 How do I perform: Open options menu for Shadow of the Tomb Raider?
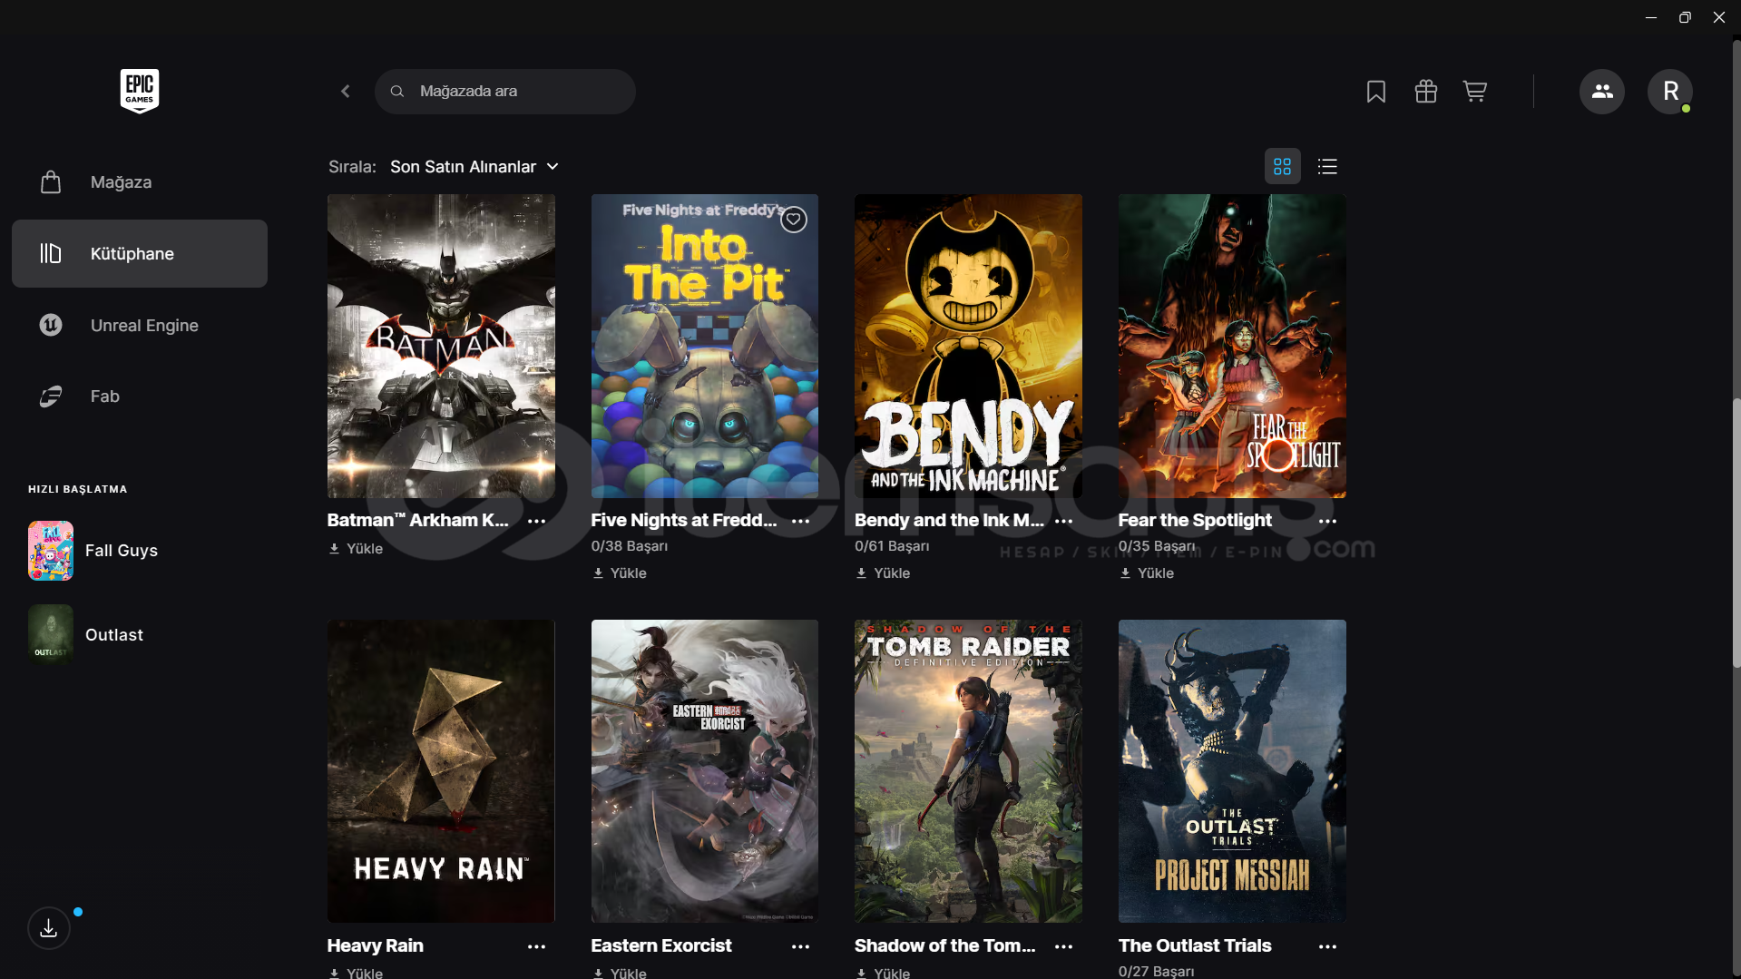1064,946
